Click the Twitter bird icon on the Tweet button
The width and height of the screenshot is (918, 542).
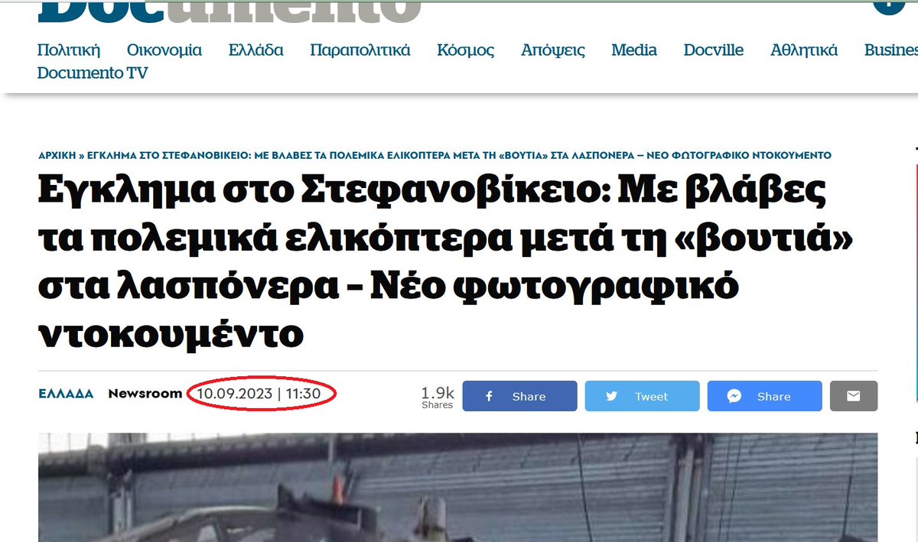pos(610,396)
